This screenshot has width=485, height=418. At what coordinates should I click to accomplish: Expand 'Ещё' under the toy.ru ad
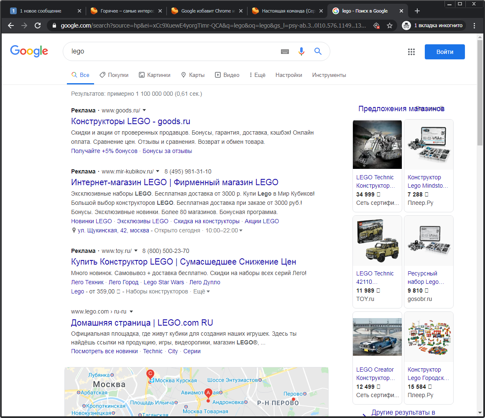pos(202,291)
